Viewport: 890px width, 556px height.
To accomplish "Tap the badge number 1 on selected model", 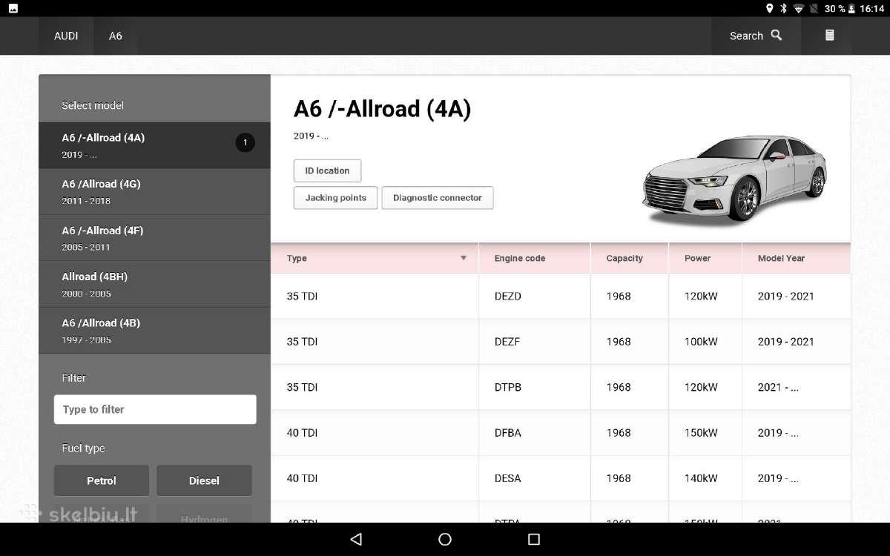I will coord(245,142).
